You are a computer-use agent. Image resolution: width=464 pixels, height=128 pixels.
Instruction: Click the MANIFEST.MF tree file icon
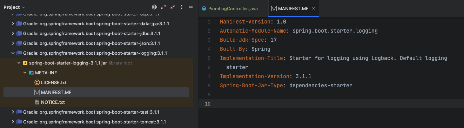coord(37,93)
